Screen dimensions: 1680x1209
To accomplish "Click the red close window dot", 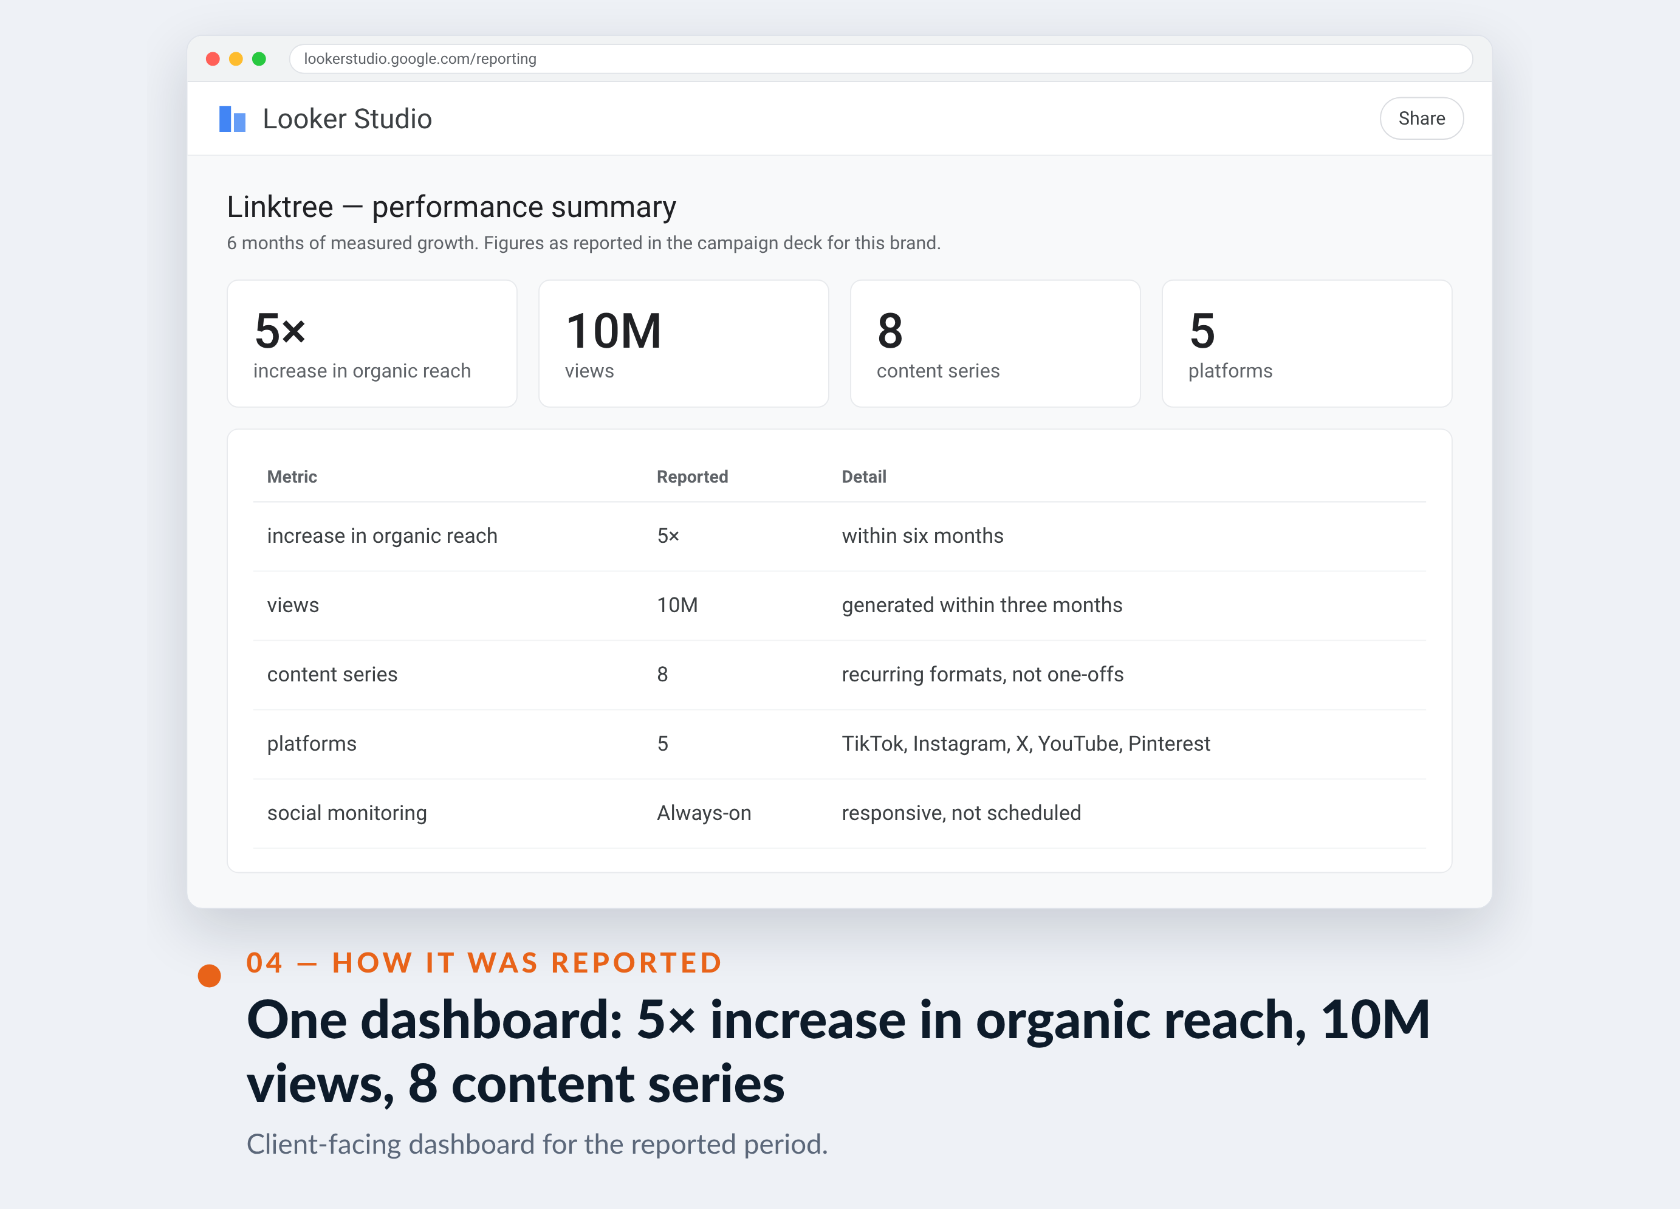I will click(213, 58).
